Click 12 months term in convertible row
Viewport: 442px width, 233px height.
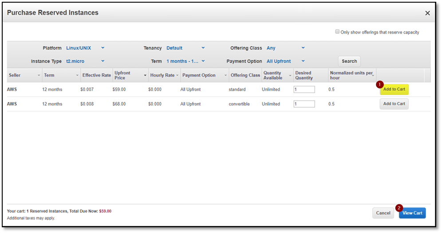click(x=52, y=104)
